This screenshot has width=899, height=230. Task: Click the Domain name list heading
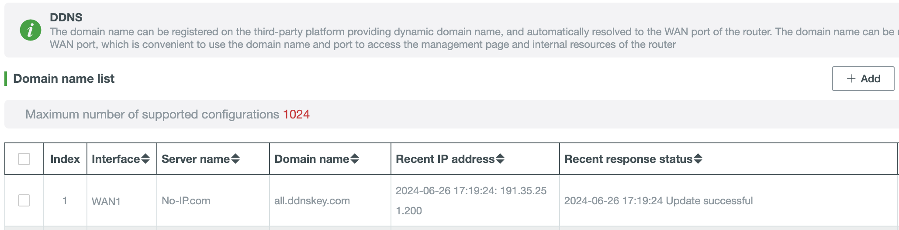[x=64, y=78]
